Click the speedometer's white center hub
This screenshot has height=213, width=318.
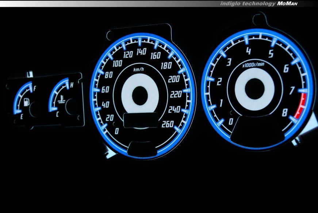pyautogui.click(x=140, y=93)
